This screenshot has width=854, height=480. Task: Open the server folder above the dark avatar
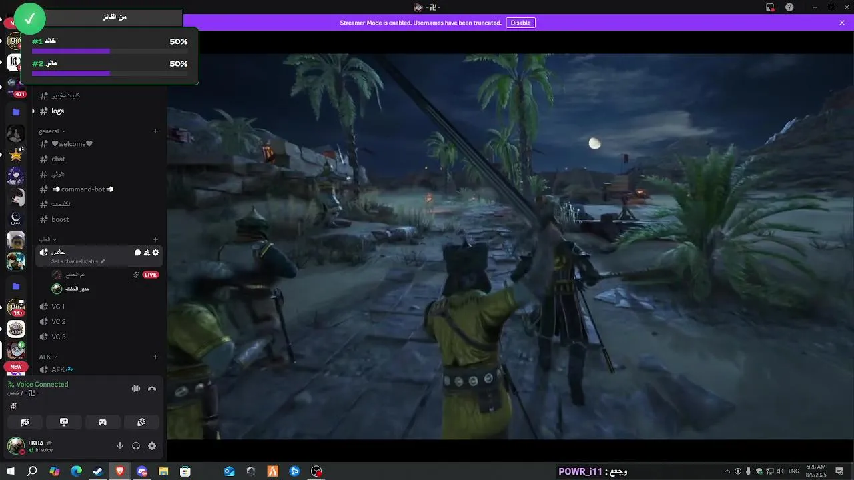(x=16, y=112)
